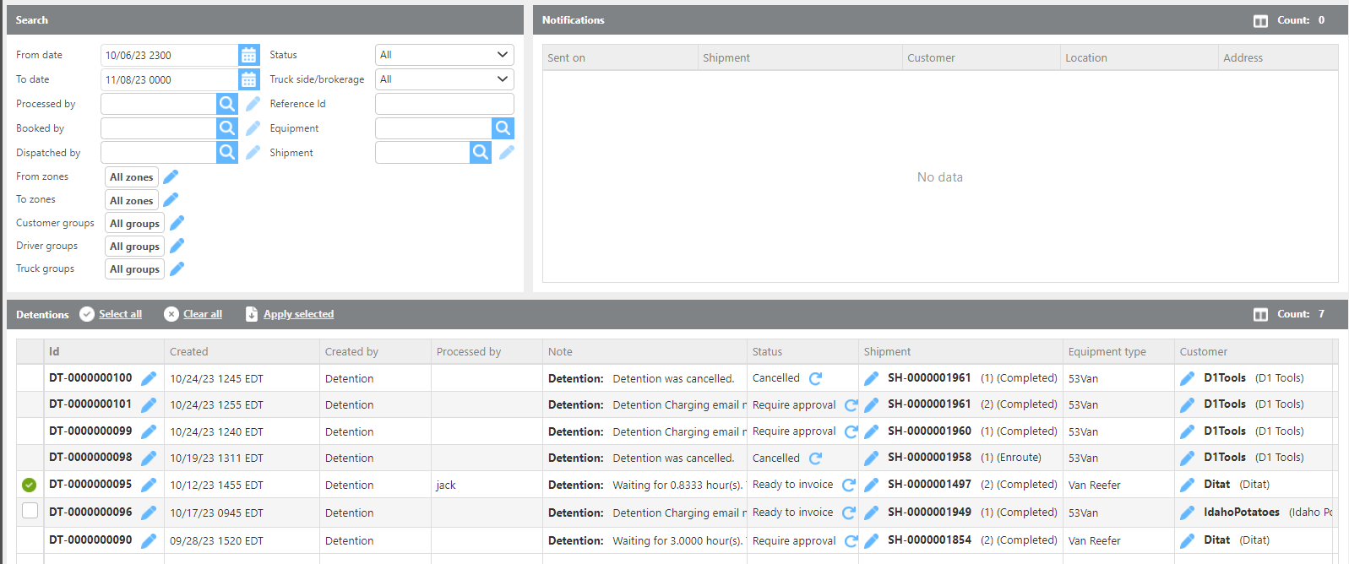Expand the Truck side/brokerage dropdown
This screenshot has height=564, width=1349.
[444, 79]
